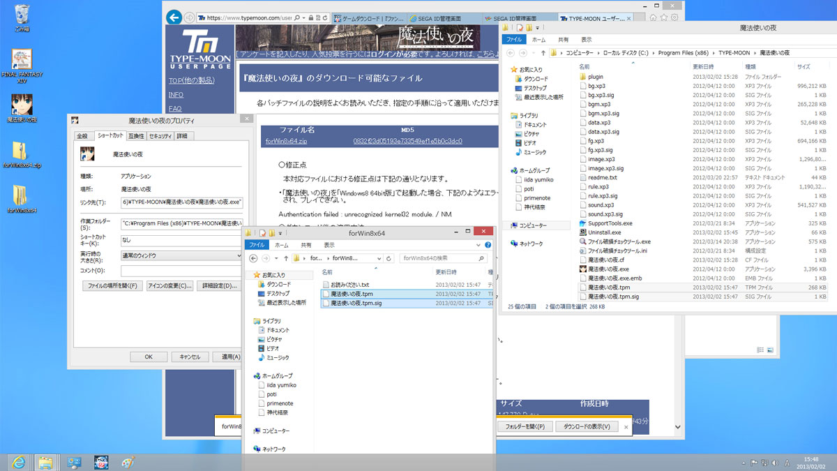Click キャンセル in properties dialog
The width and height of the screenshot is (837, 471).
tap(190, 357)
